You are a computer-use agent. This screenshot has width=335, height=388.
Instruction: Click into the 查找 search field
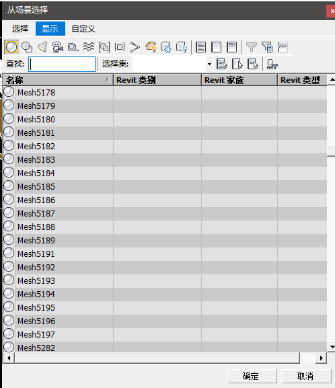tap(62, 65)
